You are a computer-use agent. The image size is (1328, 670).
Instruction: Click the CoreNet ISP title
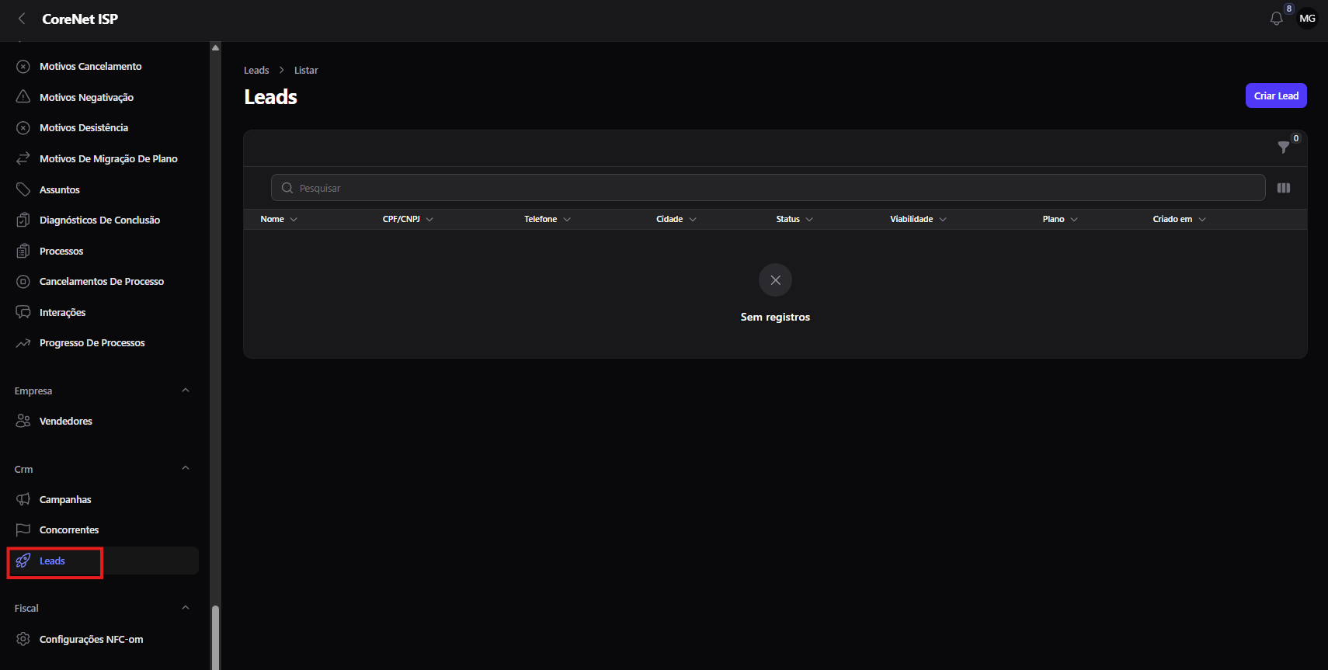(x=80, y=19)
